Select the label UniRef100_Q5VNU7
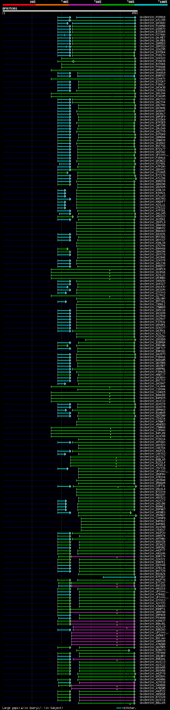This screenshot has width=170, height=710. (x=152, y=516)
